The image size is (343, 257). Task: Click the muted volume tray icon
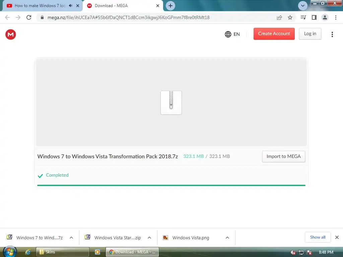coord(293,252)
